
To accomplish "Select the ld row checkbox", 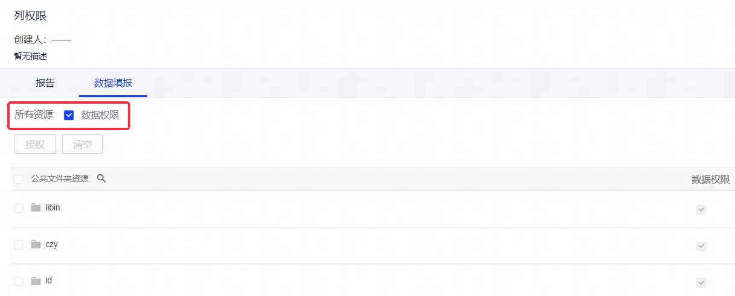I will tap(19, 281).
